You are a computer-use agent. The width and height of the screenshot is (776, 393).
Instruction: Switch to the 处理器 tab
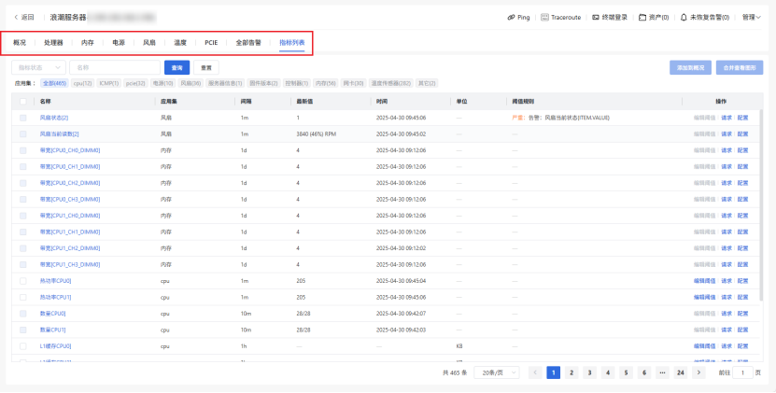coord(53,43)
